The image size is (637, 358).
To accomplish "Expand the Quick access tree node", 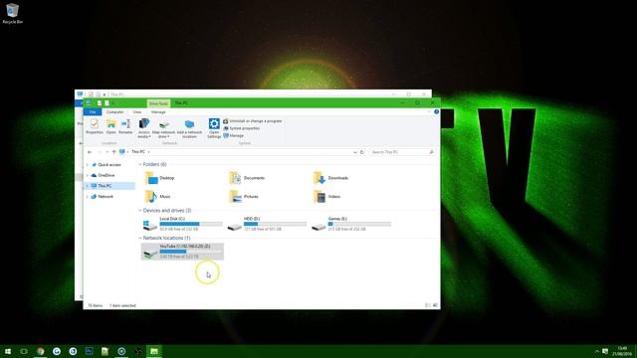I will (x=88, y=165).
